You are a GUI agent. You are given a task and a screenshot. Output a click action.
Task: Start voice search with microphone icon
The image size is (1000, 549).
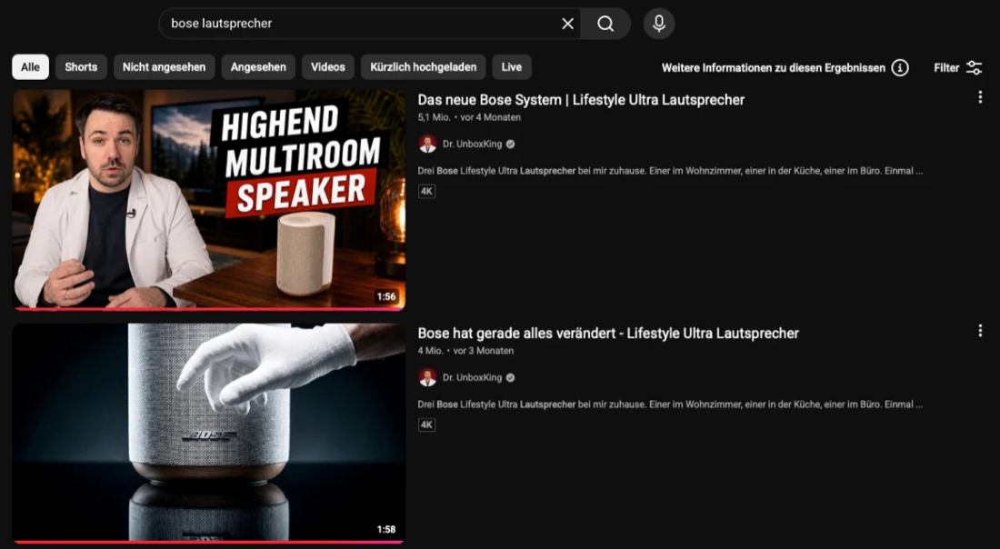[659, 24]
